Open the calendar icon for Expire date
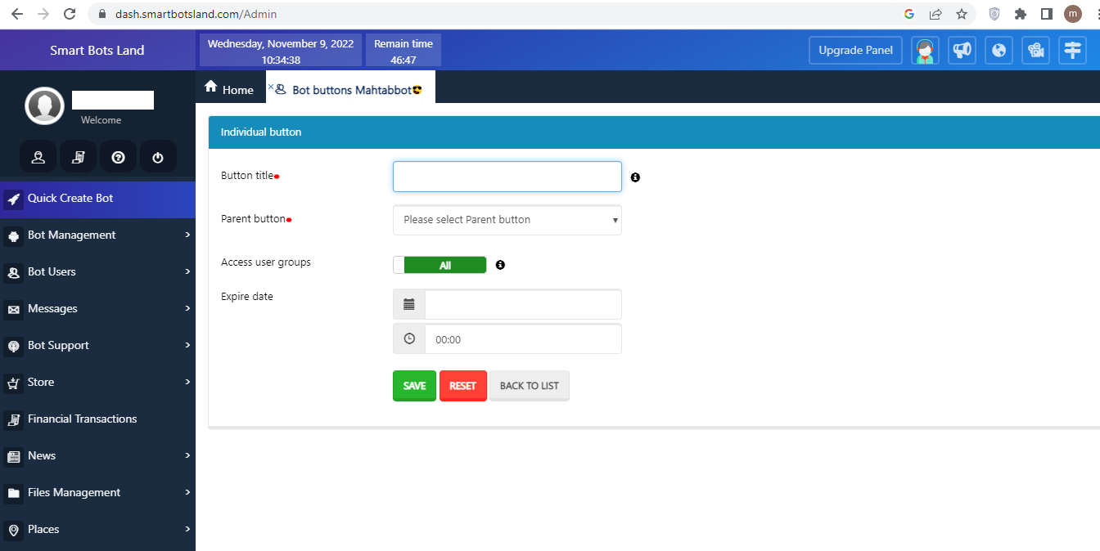1100x551 pixels. 409,304
